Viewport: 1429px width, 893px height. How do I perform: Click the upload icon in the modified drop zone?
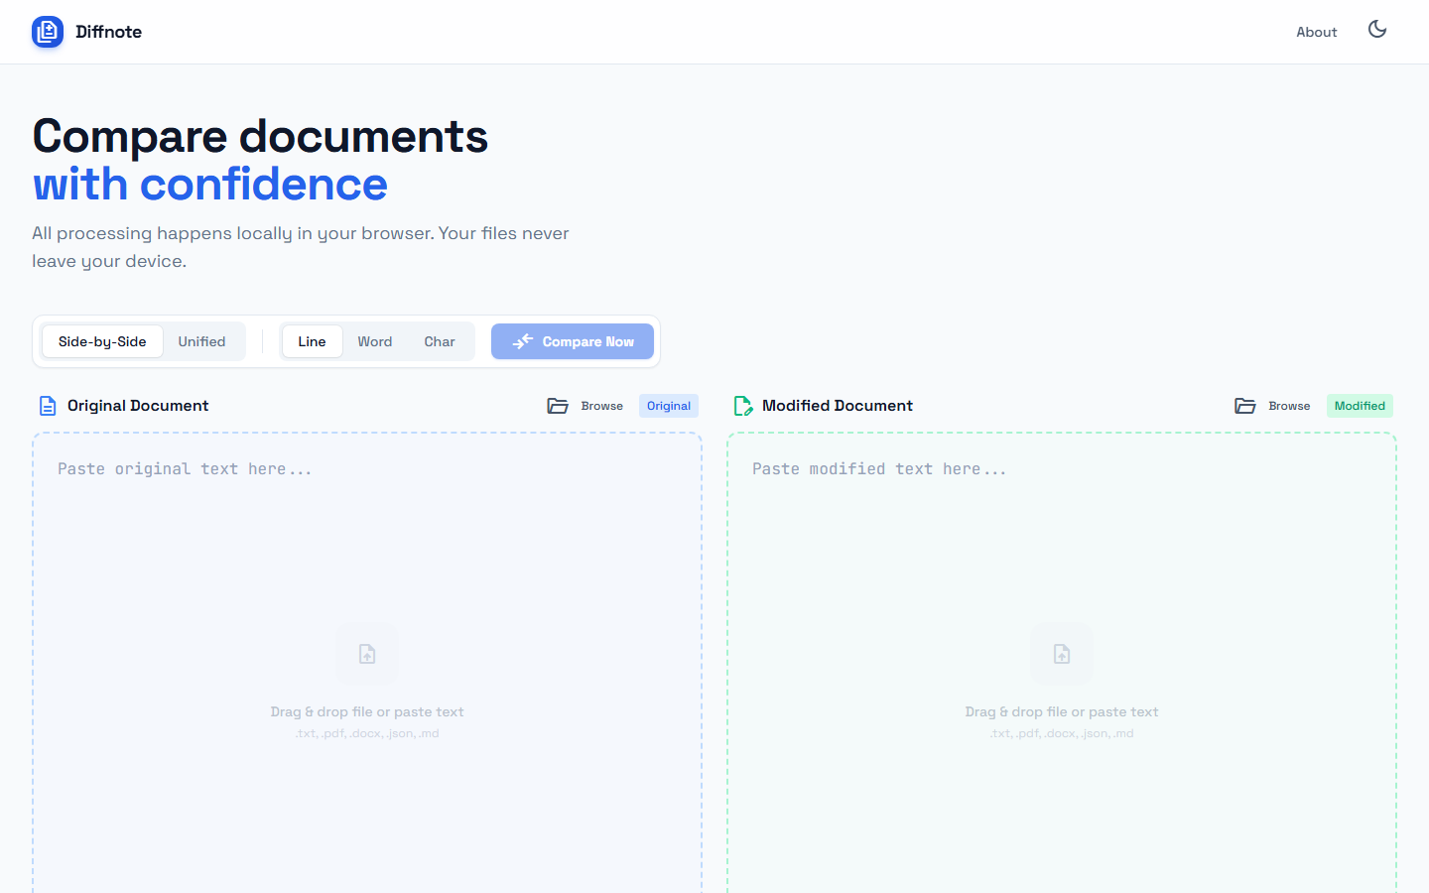(x=1062, y=654)
